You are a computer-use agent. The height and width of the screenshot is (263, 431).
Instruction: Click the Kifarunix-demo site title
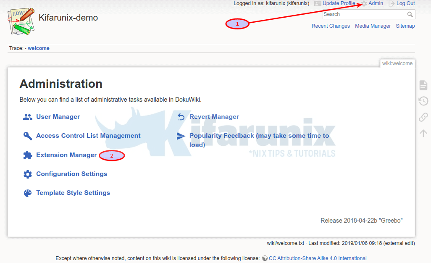(68, 18)
